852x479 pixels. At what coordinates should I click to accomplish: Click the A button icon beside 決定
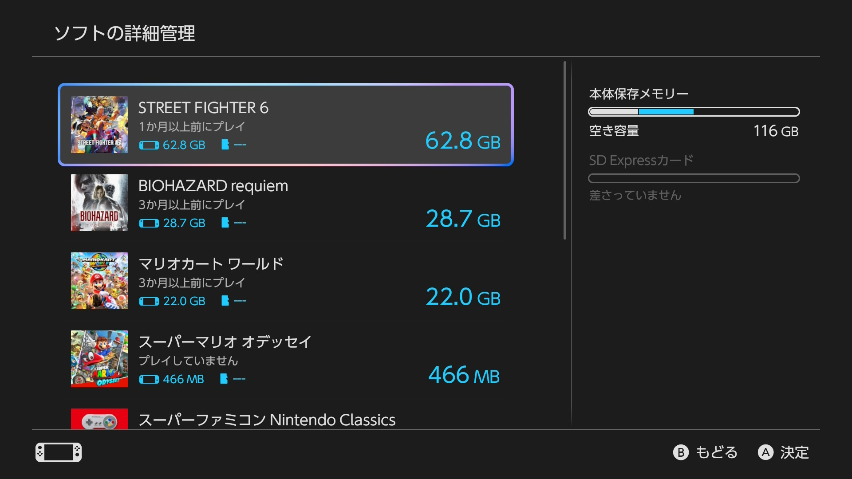coord(765,452)
